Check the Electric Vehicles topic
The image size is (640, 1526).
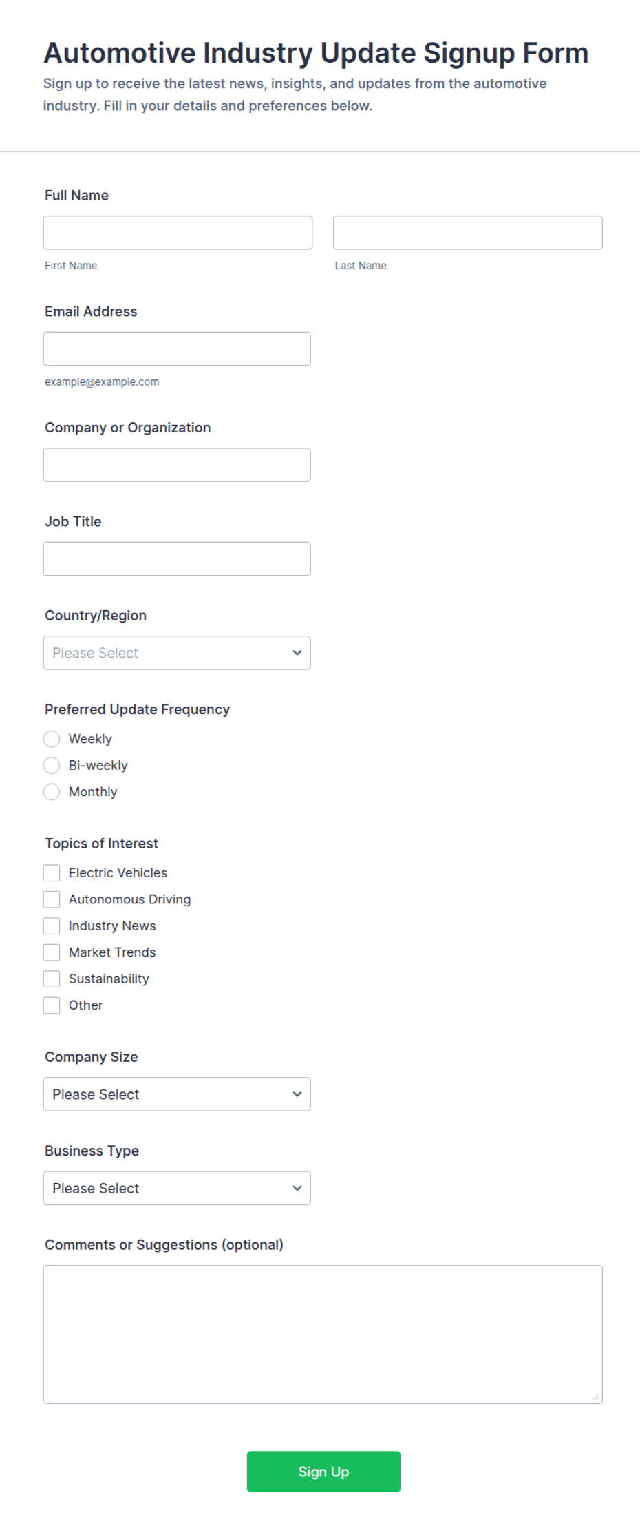[52, 873]
